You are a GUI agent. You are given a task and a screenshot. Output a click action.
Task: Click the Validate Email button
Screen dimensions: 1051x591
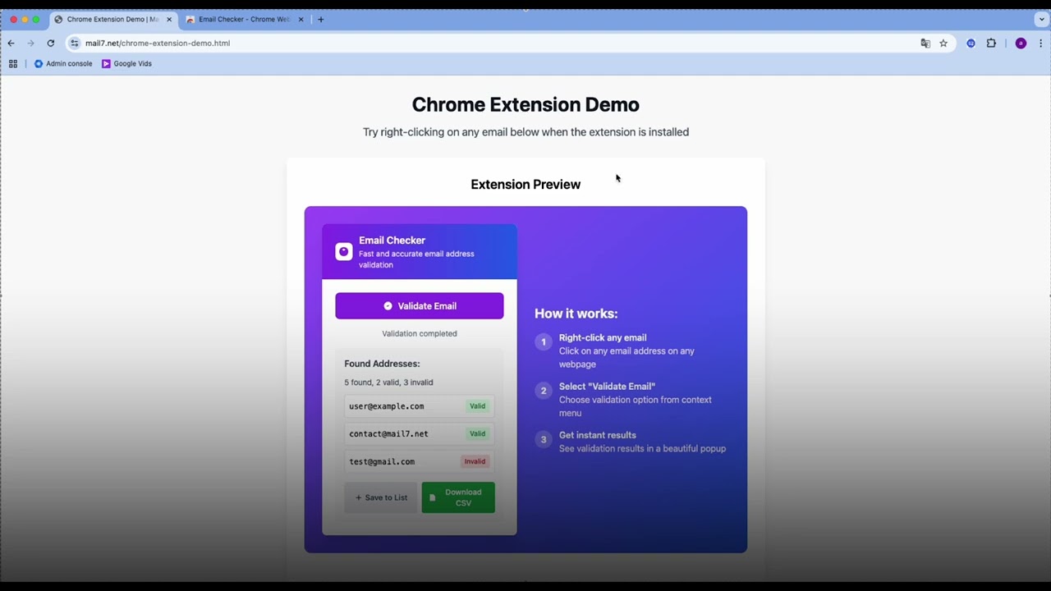pyautogui.click(x=420, y=306)
